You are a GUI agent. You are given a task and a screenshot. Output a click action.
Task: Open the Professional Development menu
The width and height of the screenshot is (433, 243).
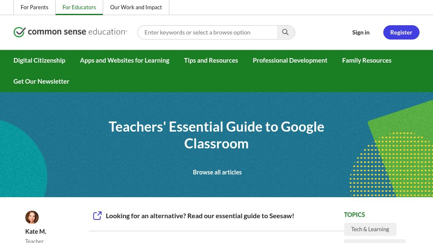tap(290, 61)
